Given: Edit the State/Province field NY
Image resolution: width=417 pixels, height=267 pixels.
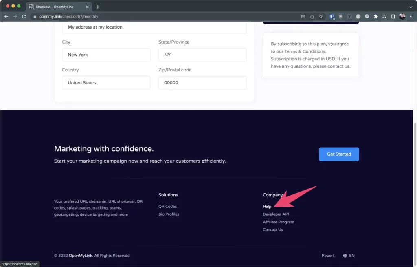Looking at the screenshot, I should pyautogui.click(x=202, y=55).
